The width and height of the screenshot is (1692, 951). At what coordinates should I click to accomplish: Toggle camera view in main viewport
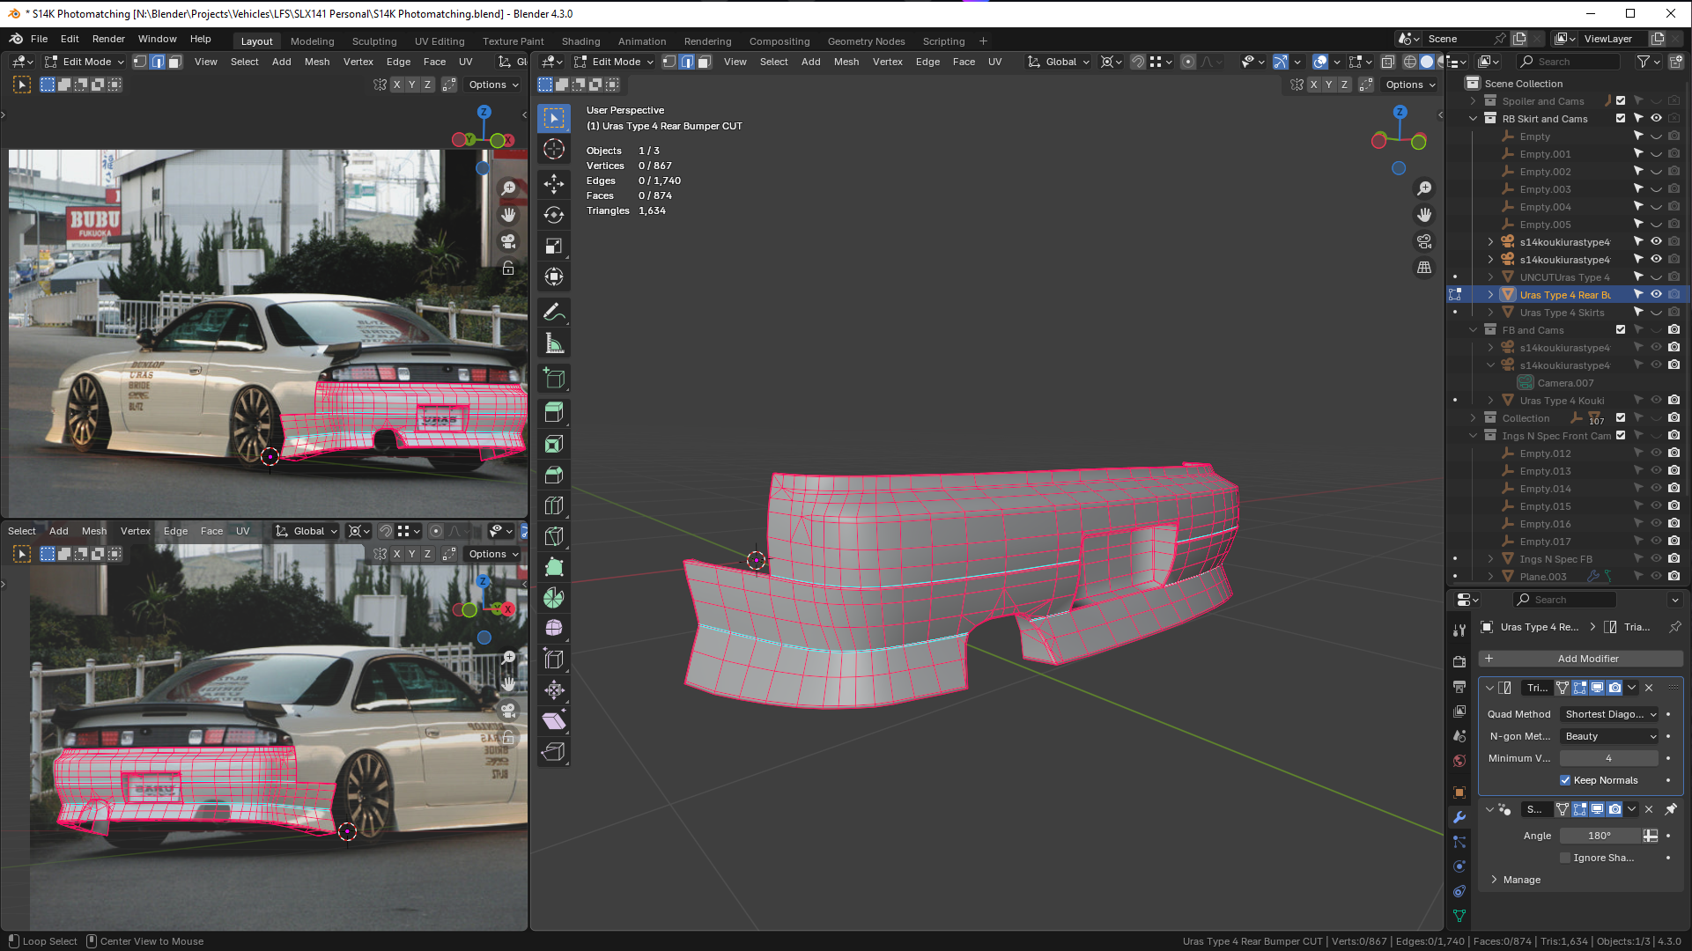[x=1424, y=241]
